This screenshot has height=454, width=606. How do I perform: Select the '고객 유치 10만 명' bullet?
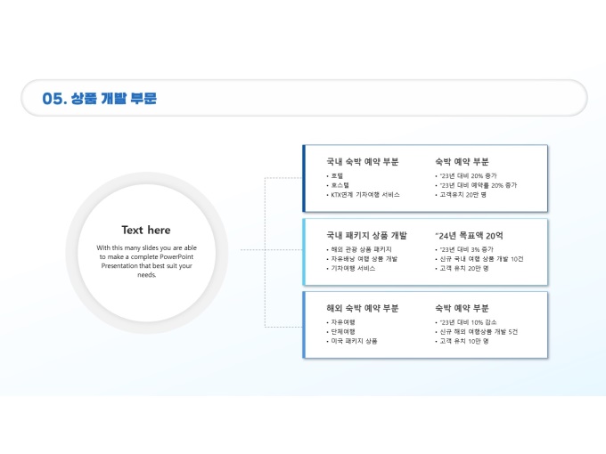[x=464, y=341]
